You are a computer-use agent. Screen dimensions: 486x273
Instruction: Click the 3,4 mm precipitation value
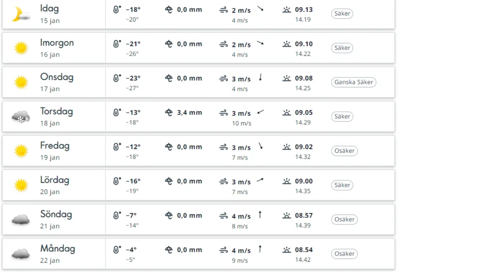click(189, 112)
